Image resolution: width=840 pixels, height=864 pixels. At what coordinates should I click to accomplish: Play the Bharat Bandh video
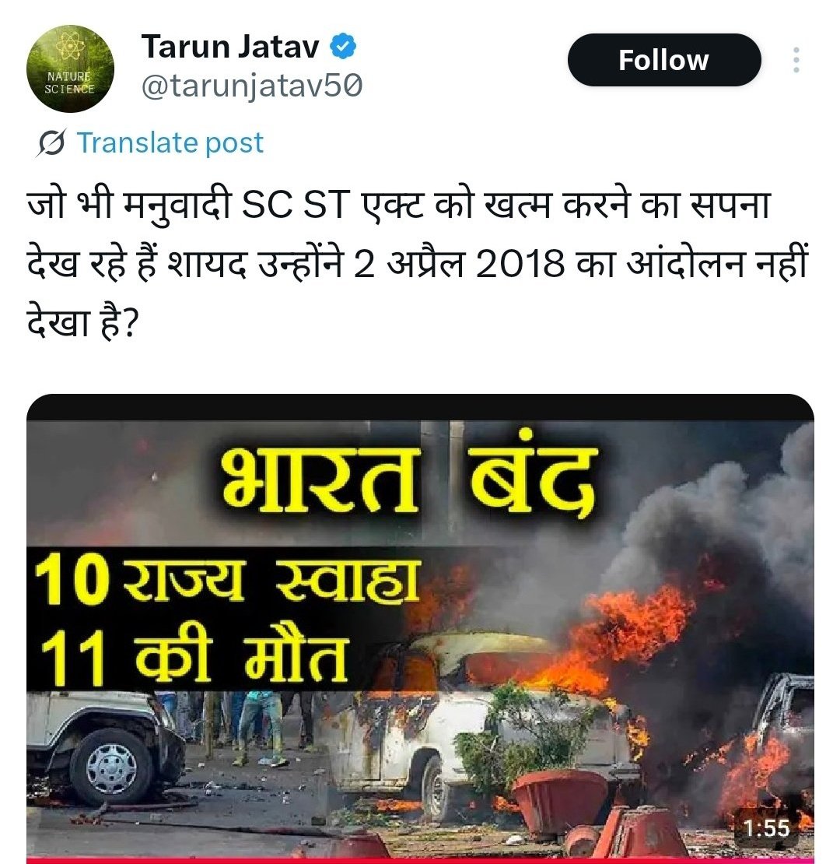coord(420,628)
